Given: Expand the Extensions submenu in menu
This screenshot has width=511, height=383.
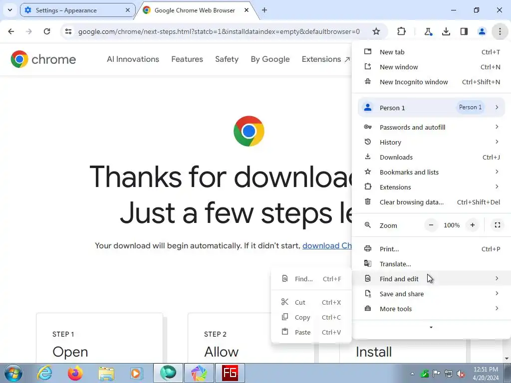Looking at the screenshot, I should coord(432,187).
